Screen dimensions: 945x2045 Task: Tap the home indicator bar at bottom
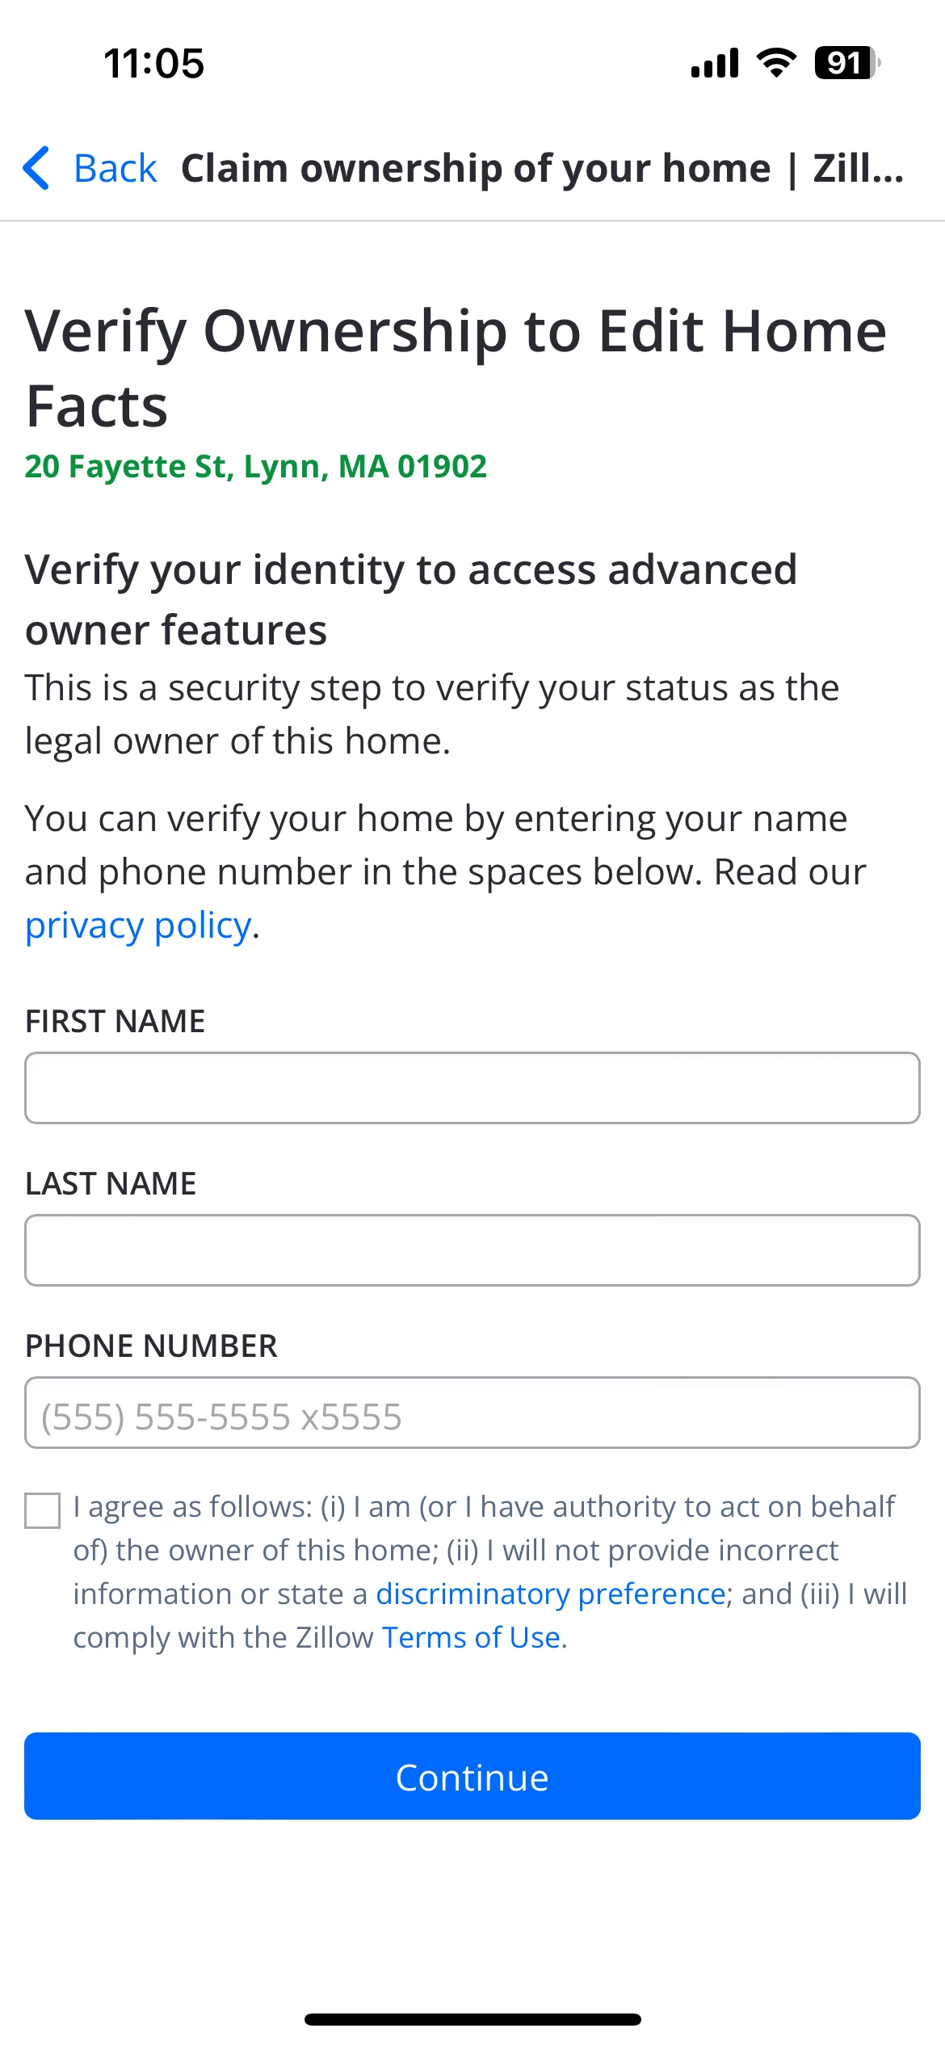pos(472,2019)
